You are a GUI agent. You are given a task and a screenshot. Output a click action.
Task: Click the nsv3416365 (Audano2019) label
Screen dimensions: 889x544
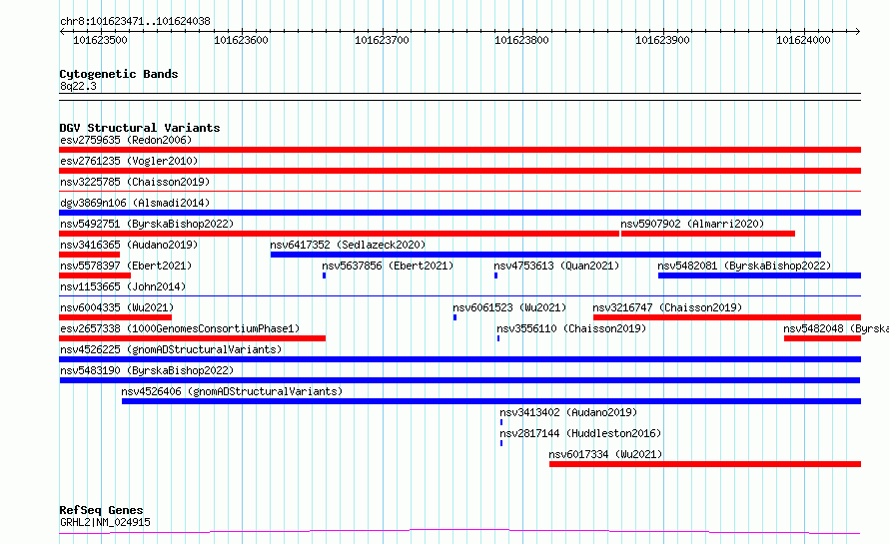tap(129, 245)
